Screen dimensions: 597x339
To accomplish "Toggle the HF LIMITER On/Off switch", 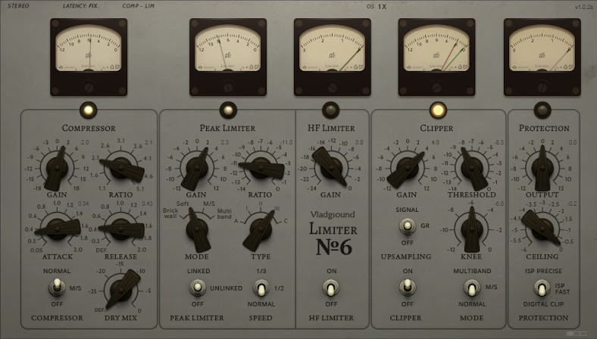I will [x=331, y=288].
